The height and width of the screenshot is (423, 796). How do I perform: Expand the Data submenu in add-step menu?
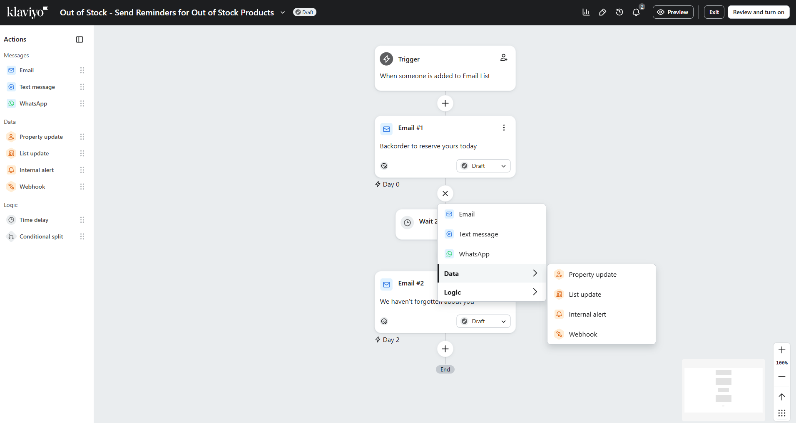tap(491, 273)
